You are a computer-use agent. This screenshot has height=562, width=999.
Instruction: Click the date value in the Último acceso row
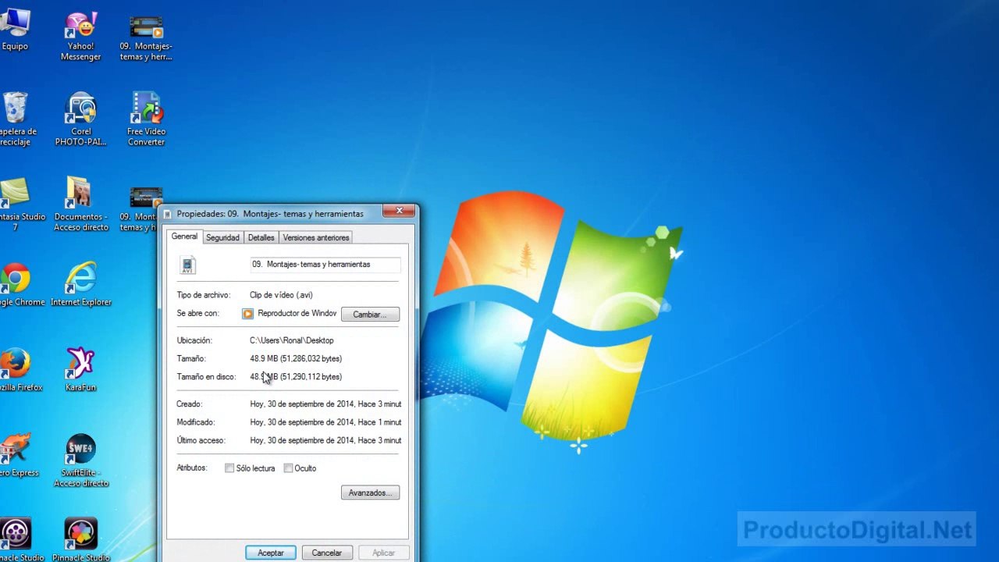click(x=325, y=440)
